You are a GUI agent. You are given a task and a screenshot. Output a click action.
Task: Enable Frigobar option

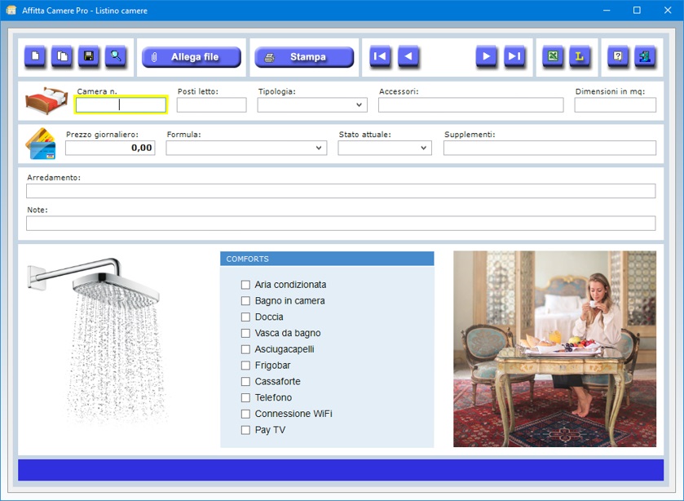[x=245, y=366]
